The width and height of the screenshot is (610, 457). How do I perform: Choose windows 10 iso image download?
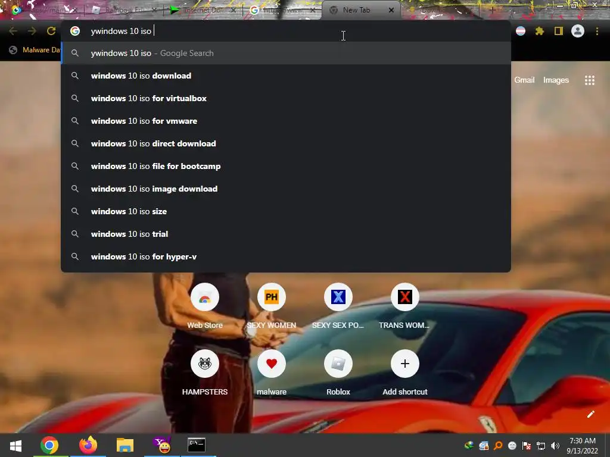pyautogui.click(x=286, y=189)
